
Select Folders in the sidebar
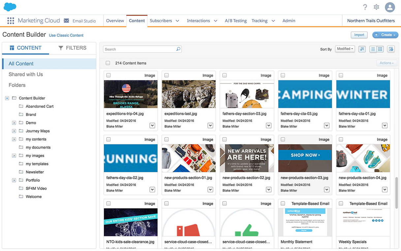pos(17,85)
